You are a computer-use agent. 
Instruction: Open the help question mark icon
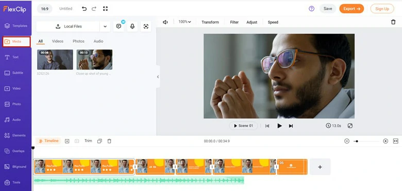click(311, 9)
